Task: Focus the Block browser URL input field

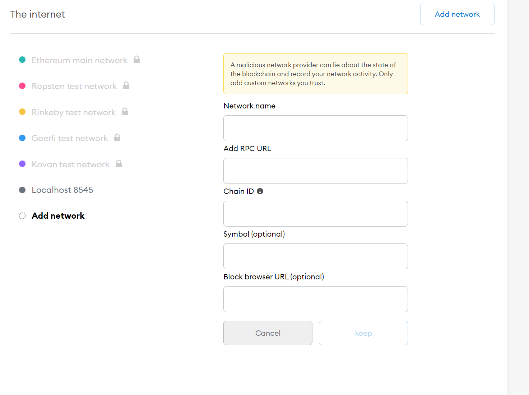Action: tap(316, 299)
